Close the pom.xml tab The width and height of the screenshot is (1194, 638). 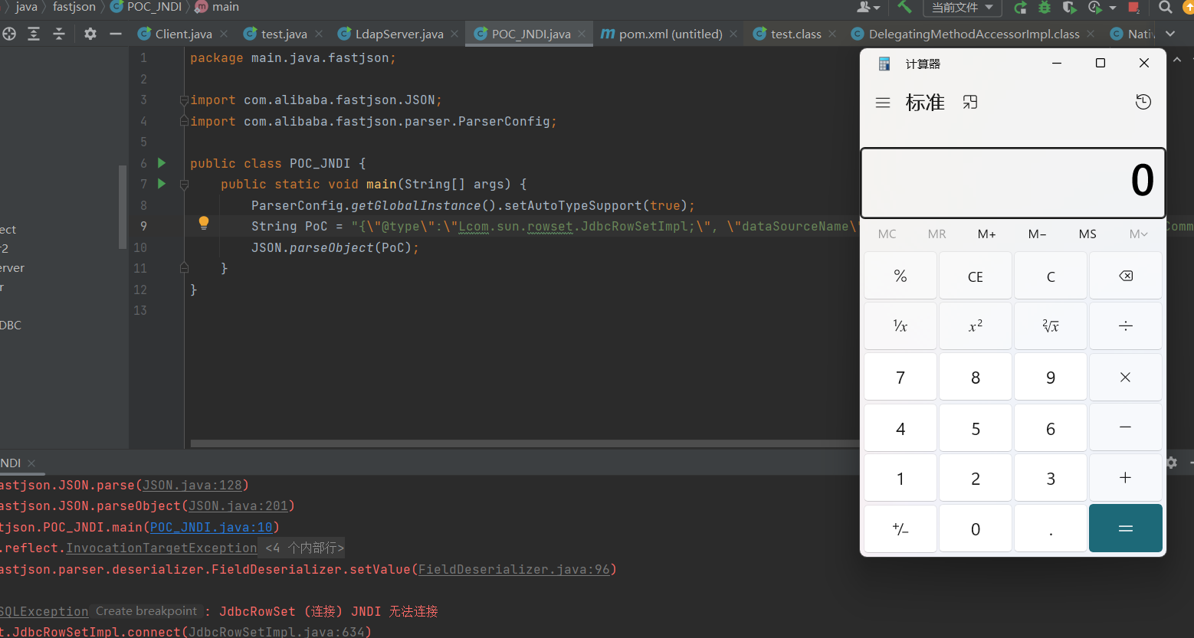(x=733, y=34)
